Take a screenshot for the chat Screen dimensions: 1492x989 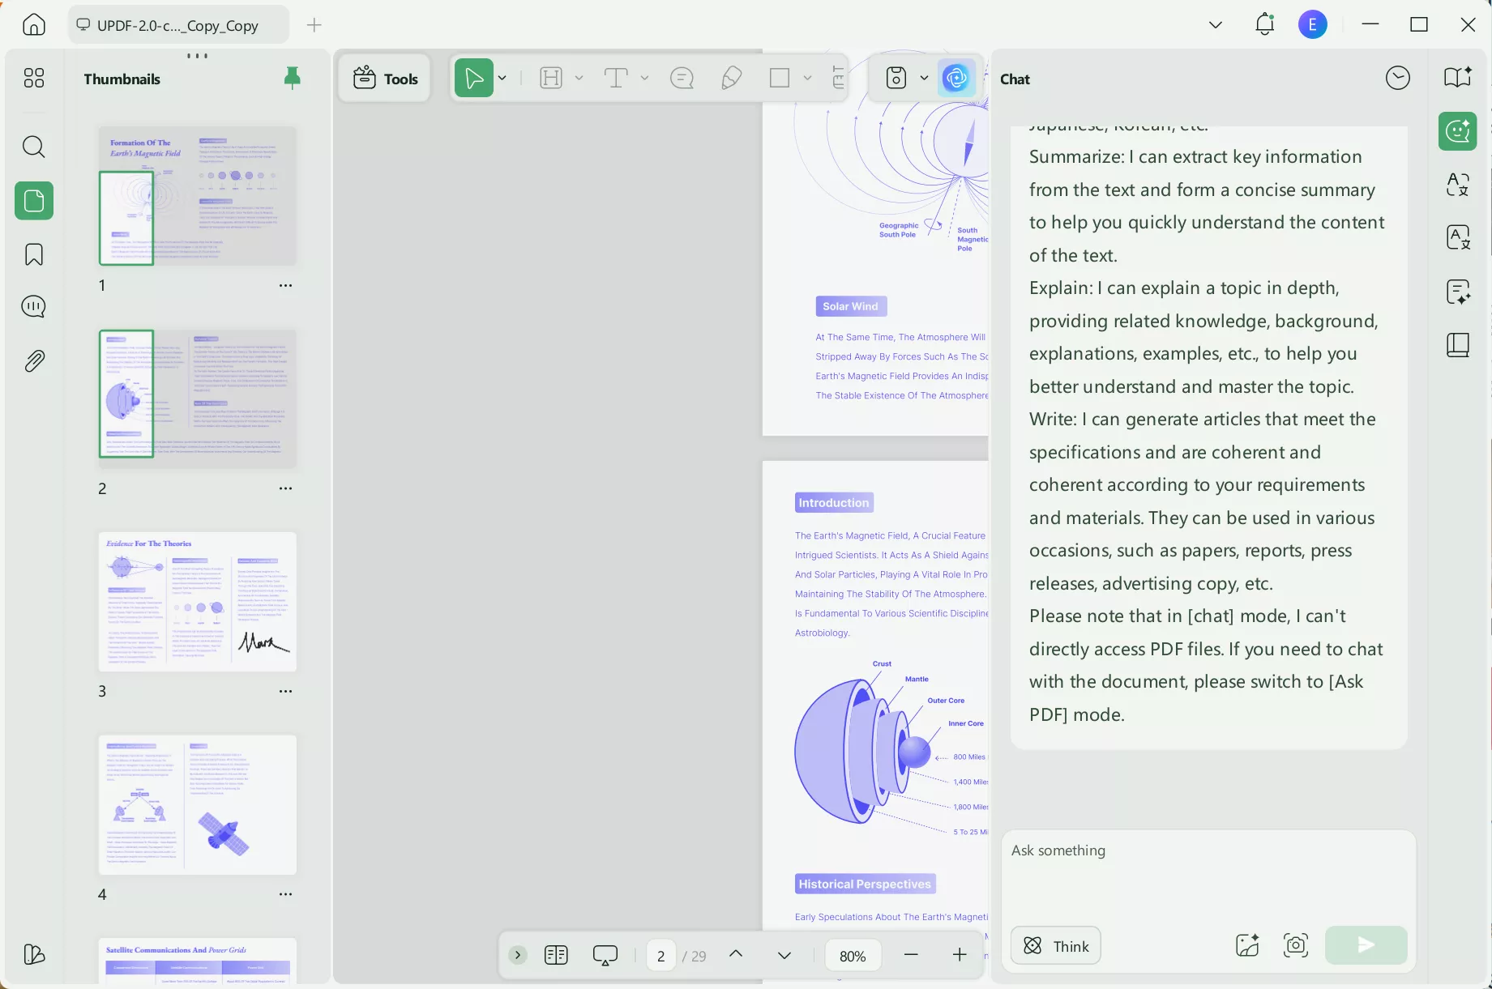pyautogui.click(x=1296, y=945)
